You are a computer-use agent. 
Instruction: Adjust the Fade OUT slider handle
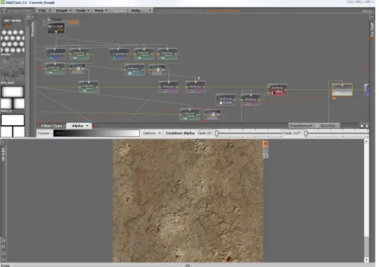click(x=306, y=133)
